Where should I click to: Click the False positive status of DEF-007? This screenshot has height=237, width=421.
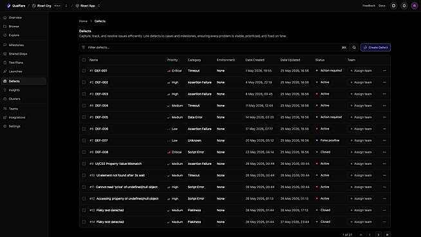coord(328,140)
